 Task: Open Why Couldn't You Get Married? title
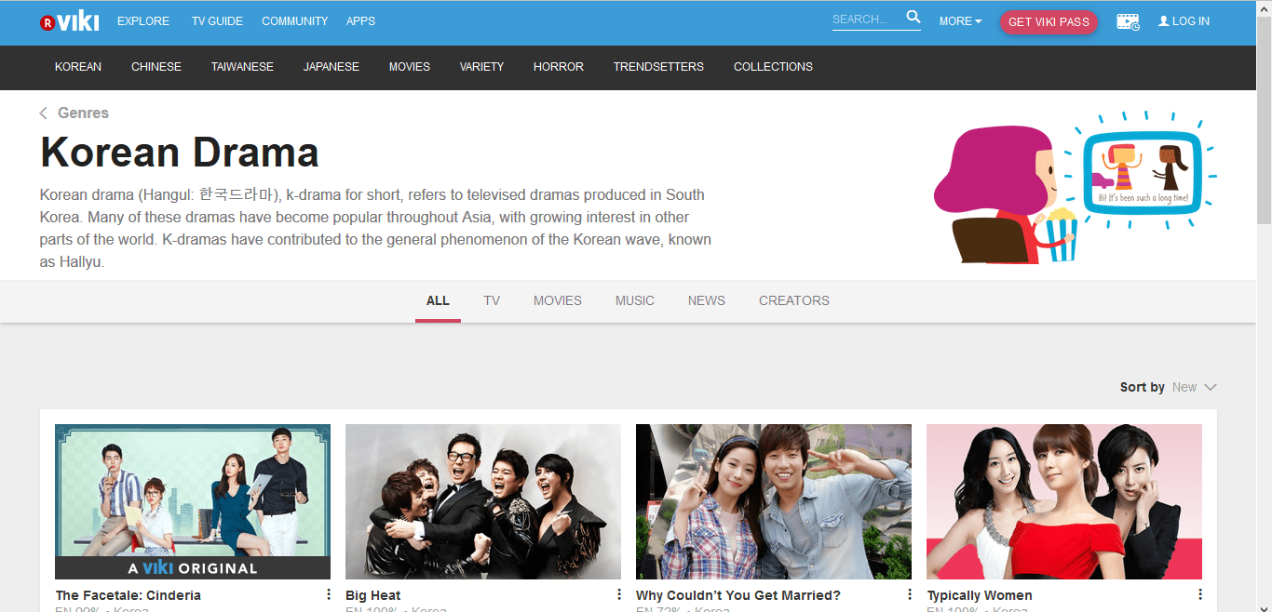(738, 595)
